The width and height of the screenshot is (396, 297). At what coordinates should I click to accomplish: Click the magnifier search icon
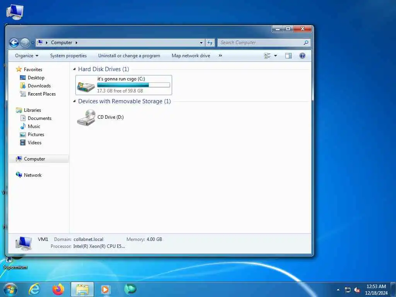[x=306, y=43]
